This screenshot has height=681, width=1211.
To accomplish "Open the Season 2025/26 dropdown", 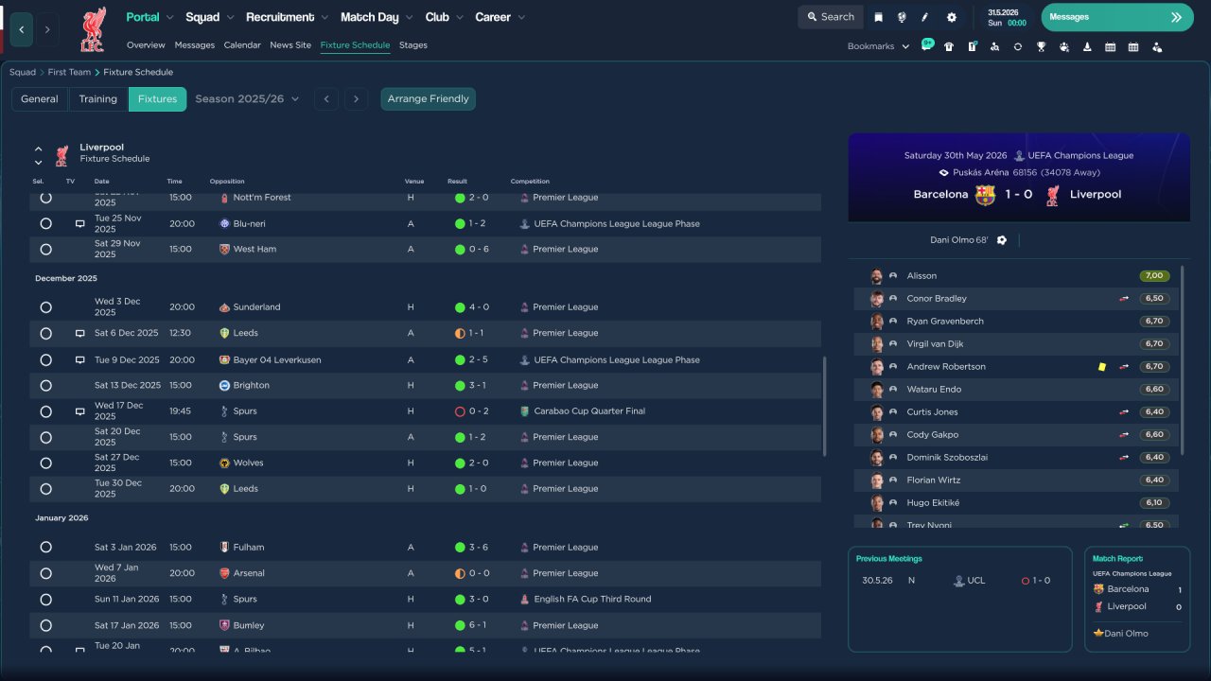I will [247, 99].
